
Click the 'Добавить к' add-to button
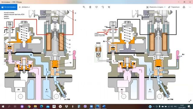point(24,7)
